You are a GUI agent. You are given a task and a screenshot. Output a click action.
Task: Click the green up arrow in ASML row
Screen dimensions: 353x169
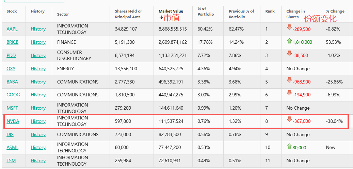pyautogui.click(x=289, y=146)
